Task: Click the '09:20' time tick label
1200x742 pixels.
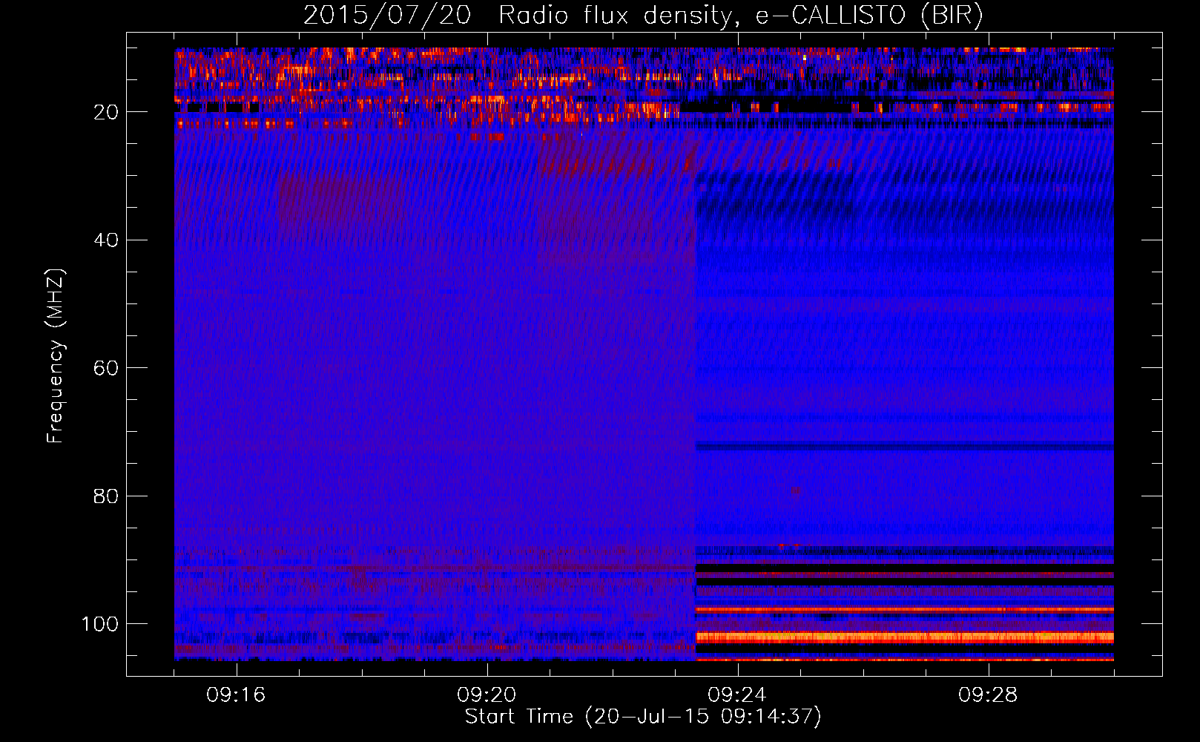Action: click(x=487, y=695)
